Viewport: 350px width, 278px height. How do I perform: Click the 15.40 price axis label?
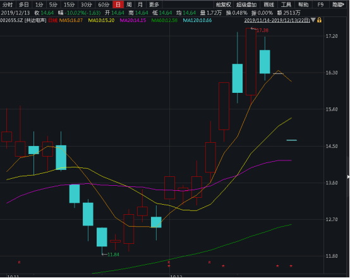point(332,109)
